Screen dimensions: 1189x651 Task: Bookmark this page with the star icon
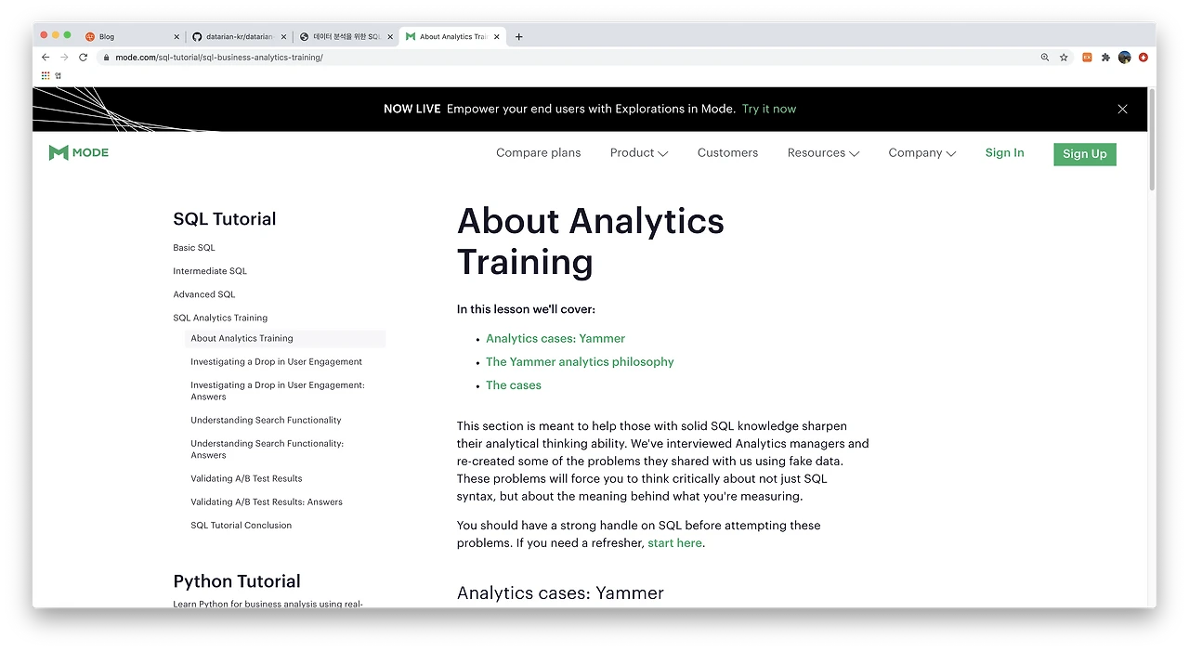click(1064, 58)
